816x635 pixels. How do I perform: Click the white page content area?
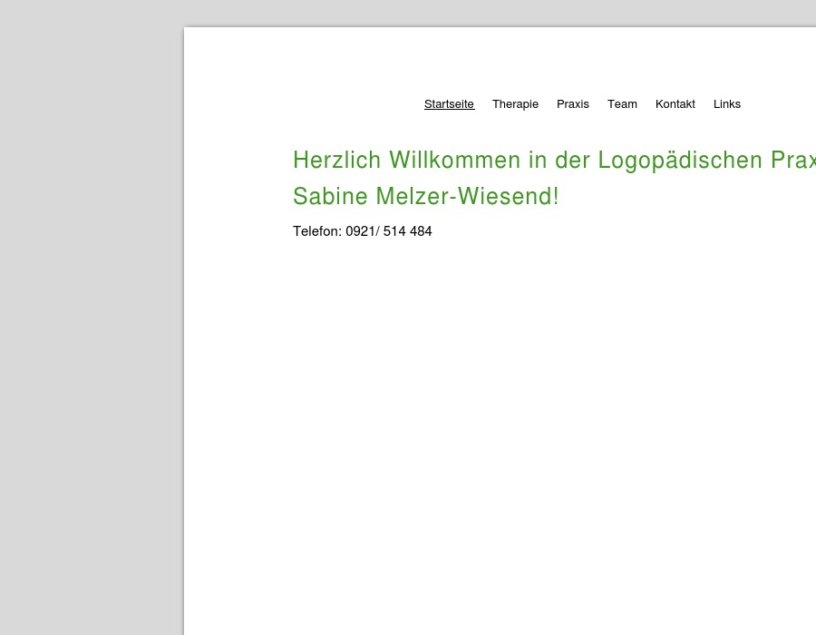point(499,408)
